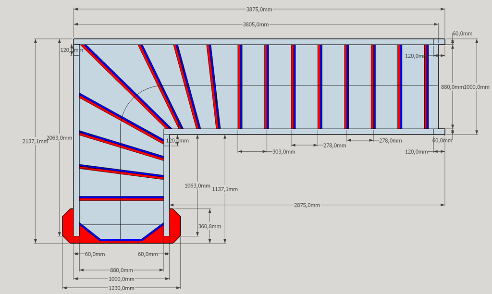The image size is (492, 294).
Task: Click the 120,0mm label below the right 60,0mm
Action: (417, 152)
